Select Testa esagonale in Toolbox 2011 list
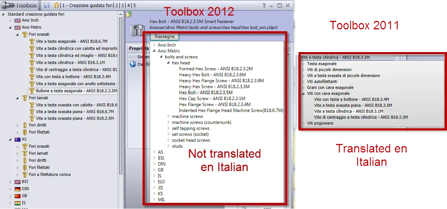 (322, 64)
